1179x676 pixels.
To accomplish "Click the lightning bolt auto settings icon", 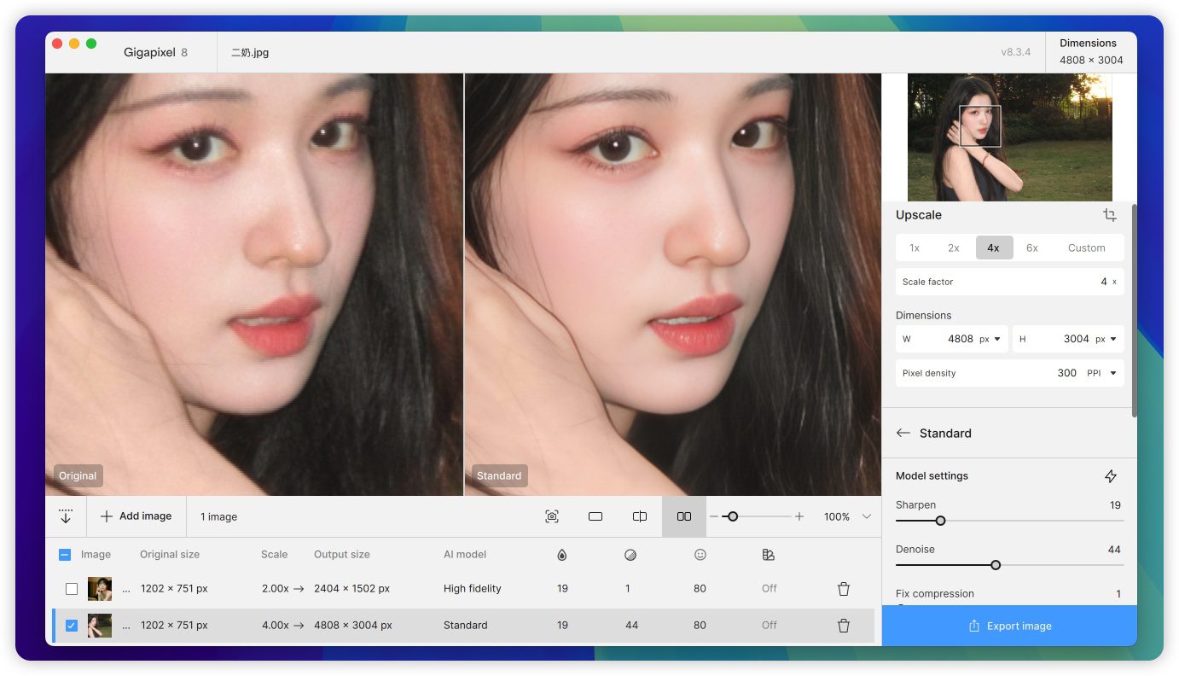I will coord(1110,476).
